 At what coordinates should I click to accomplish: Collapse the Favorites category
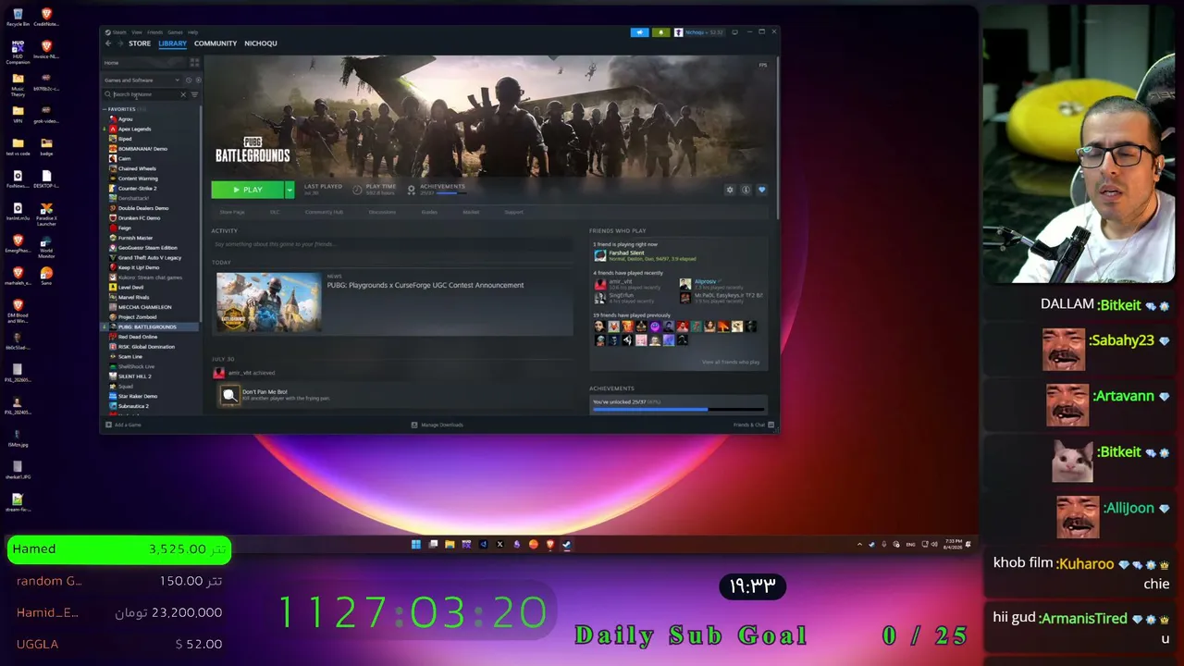pos(105,109)
